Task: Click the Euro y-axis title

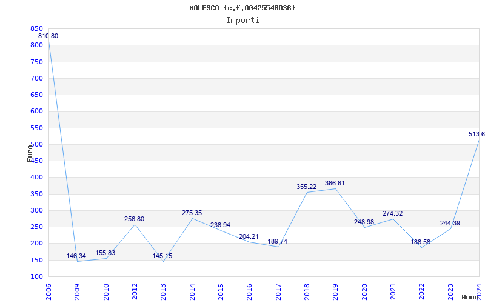Action: point(30,153)
